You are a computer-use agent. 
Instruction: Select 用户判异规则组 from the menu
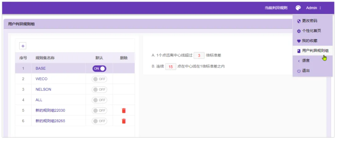[x=315, y=51]
